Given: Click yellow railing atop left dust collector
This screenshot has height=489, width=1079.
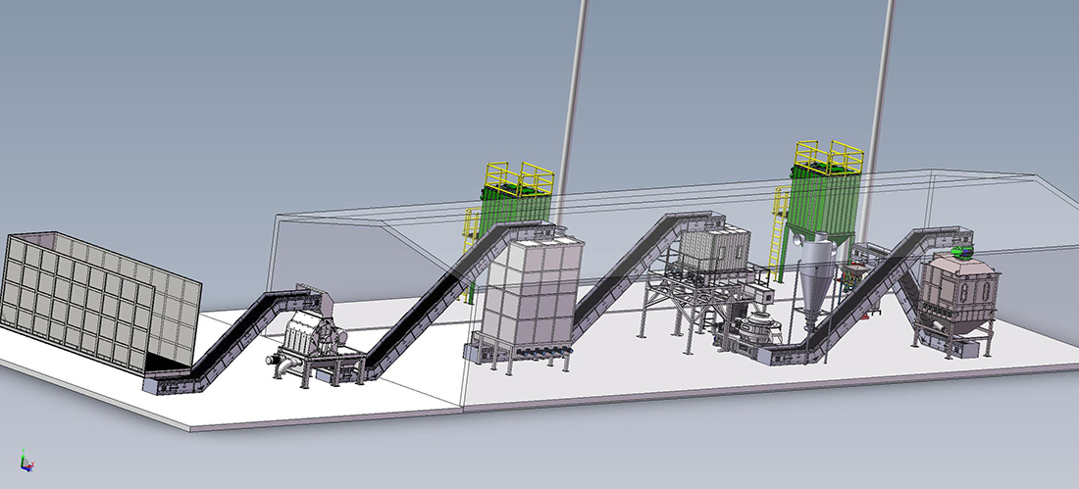Looking at the screenshot, I should click(519, 176).
